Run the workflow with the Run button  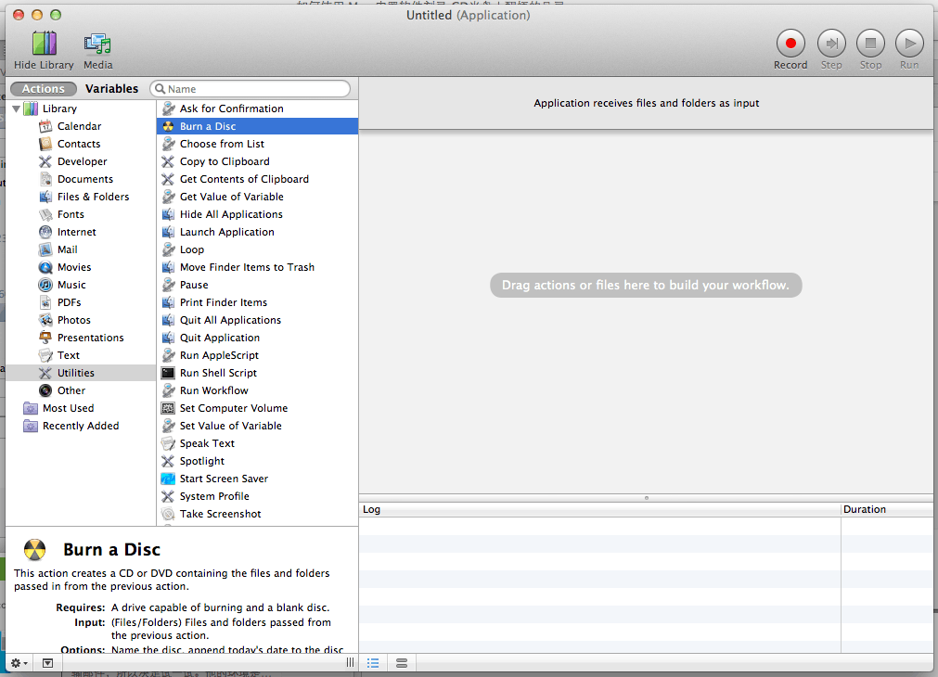(x=909, y=44)
